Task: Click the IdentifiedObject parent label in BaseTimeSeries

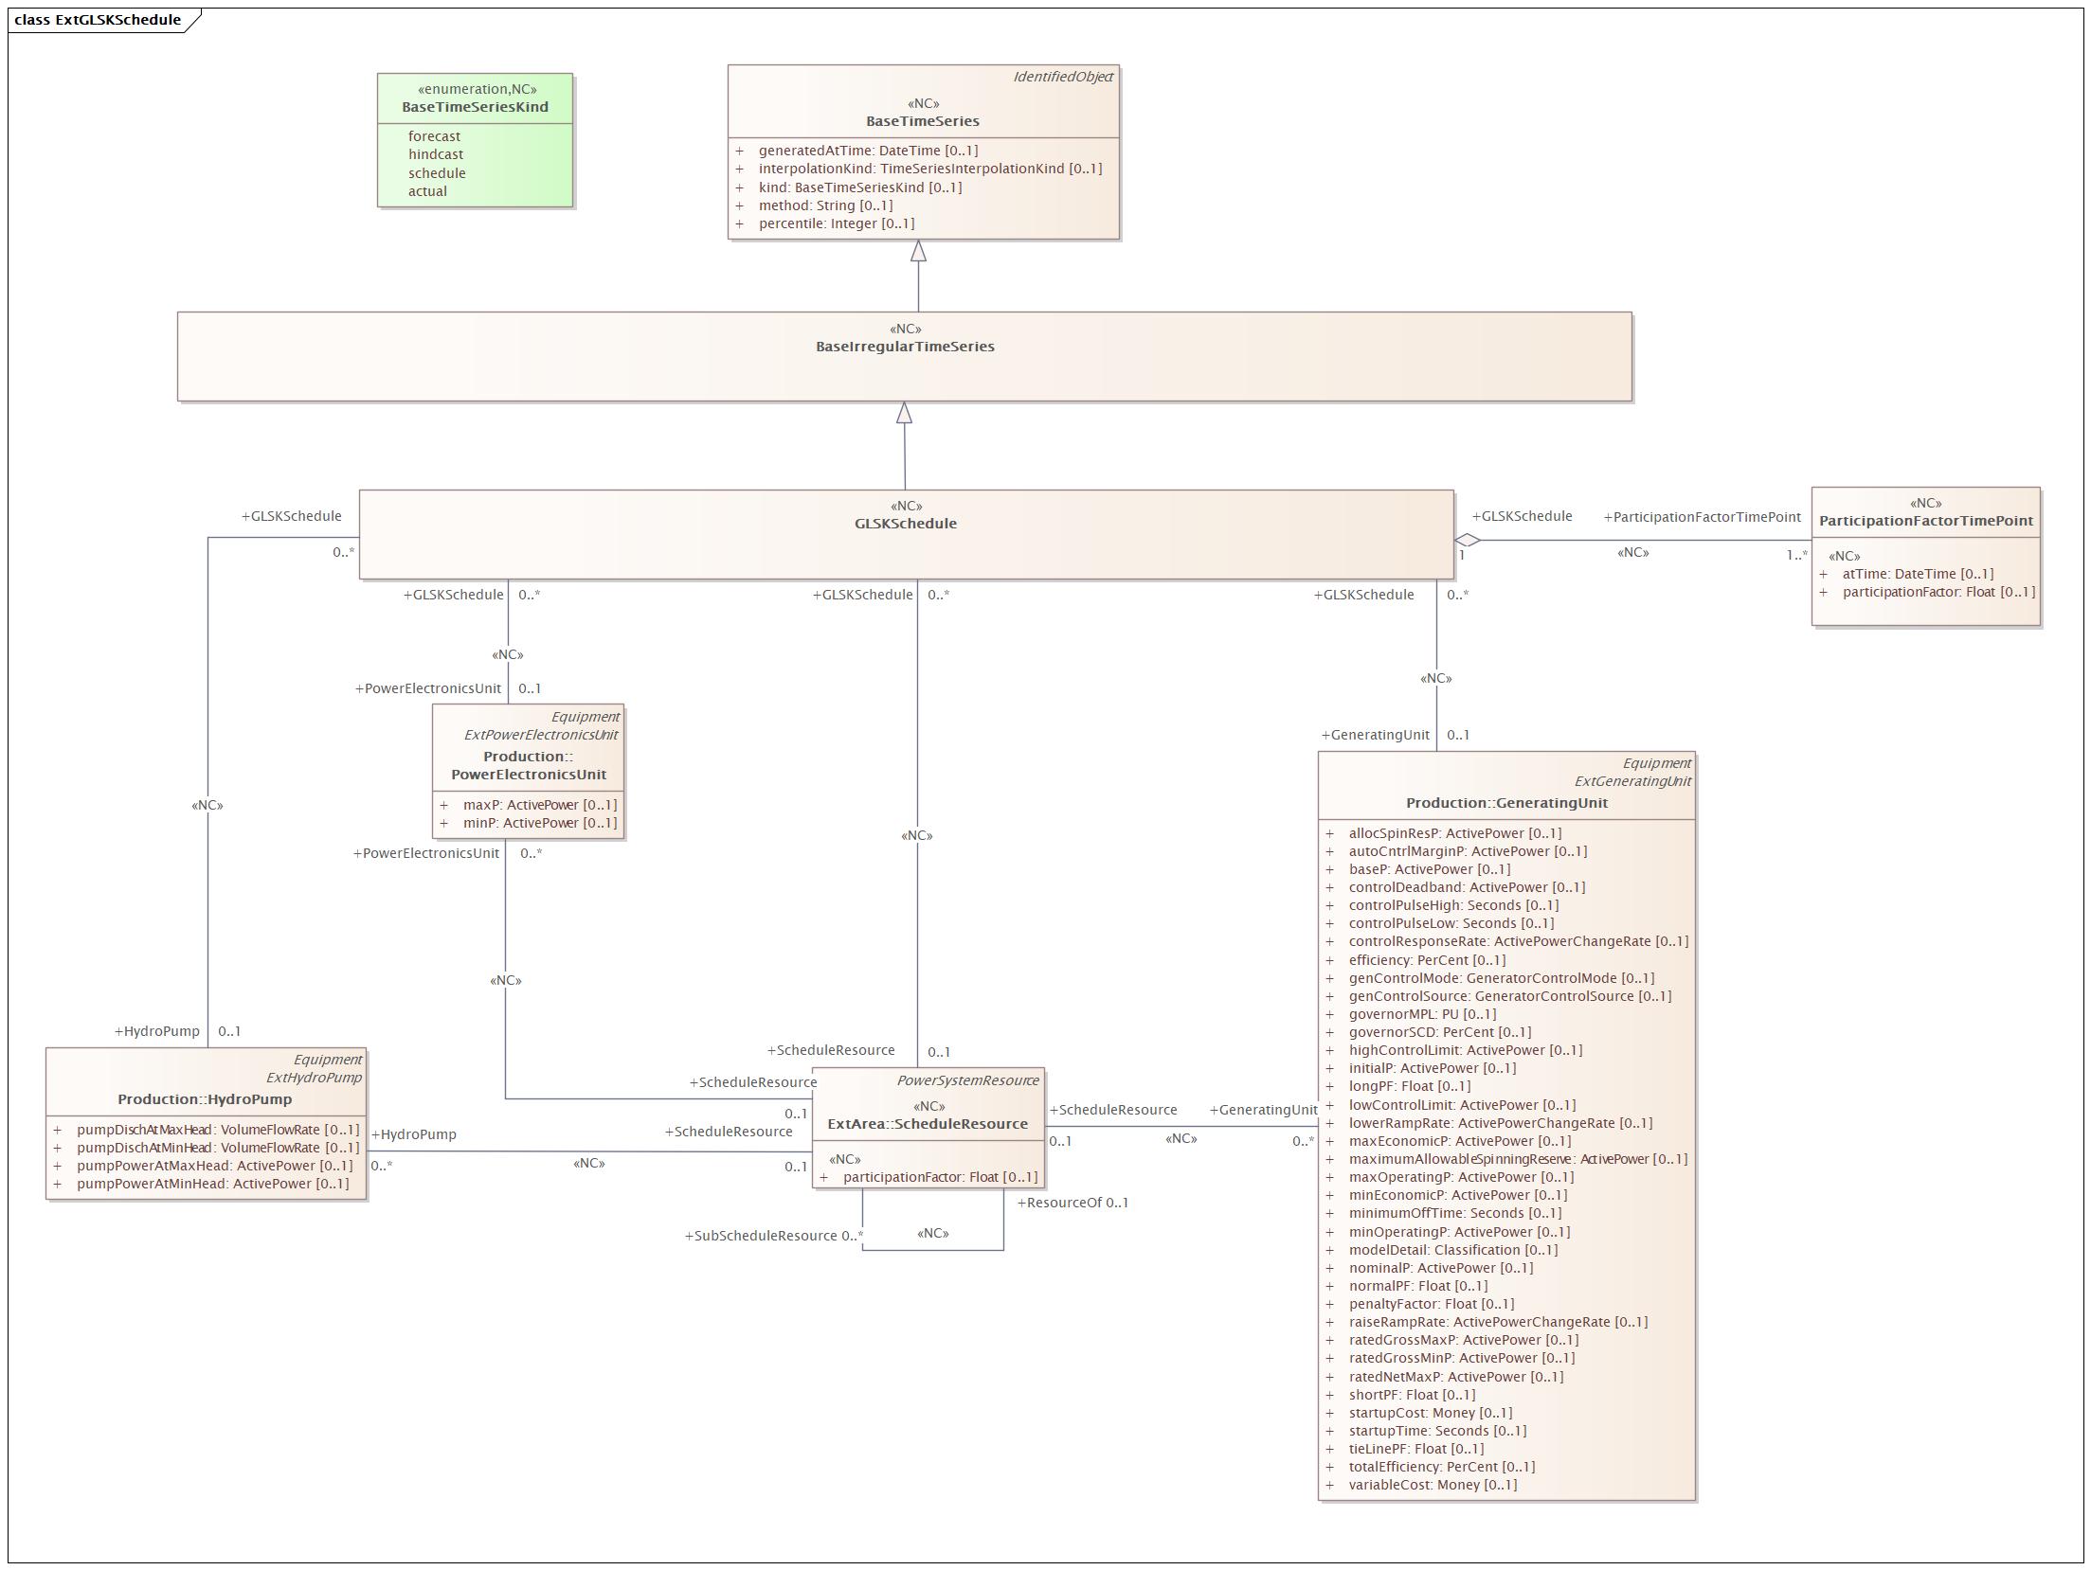Action: click(1063, 77)
